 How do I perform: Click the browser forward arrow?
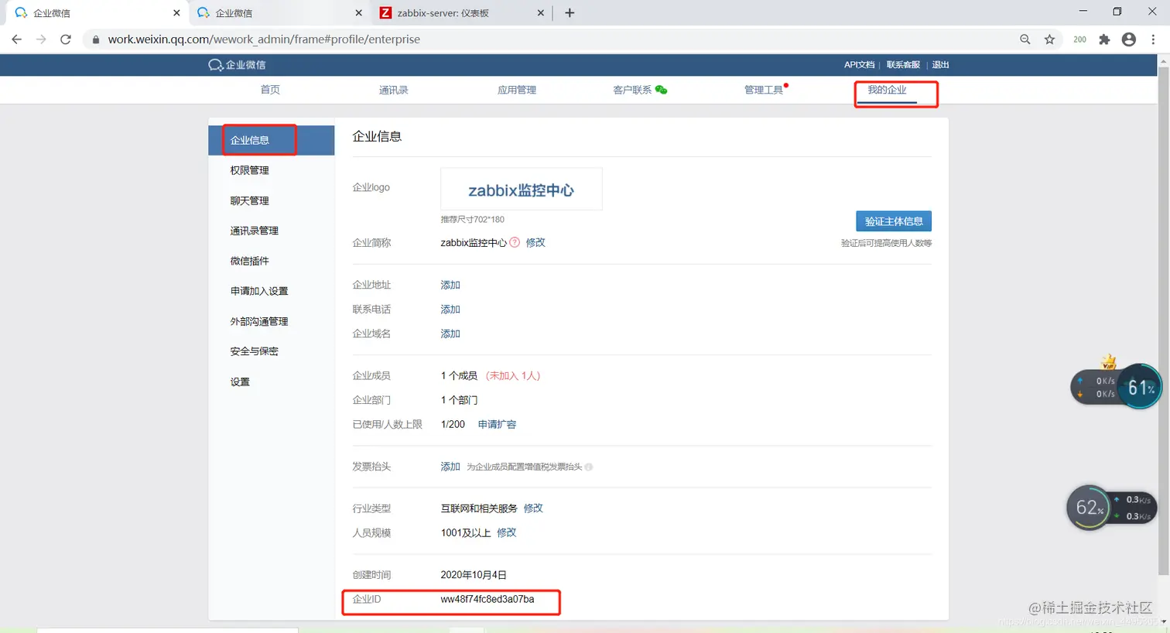point(41,39)
